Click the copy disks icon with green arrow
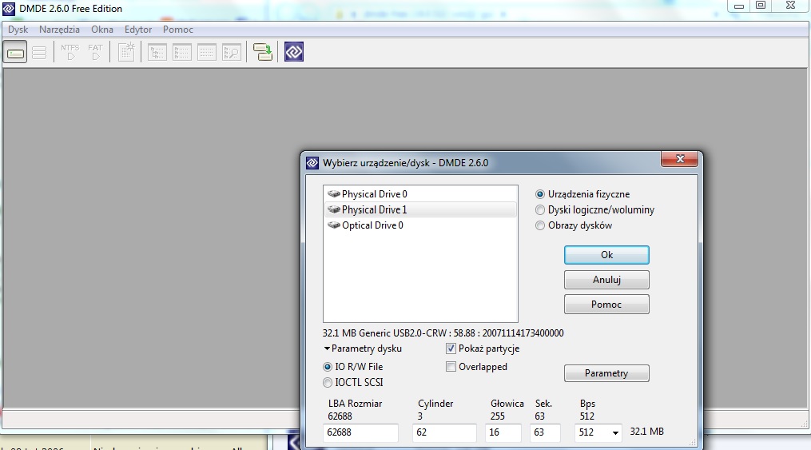The image size is (811, 450). tap(263, 52)
